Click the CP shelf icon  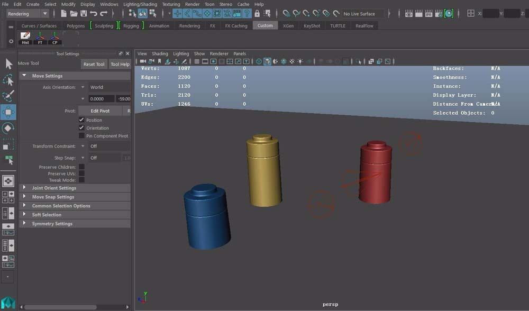[x=54, y=38]
